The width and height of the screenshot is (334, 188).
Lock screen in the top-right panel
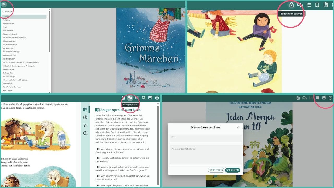click(291, 5)
